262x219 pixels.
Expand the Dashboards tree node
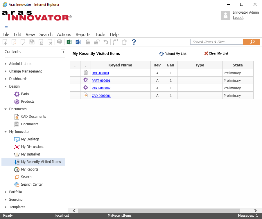[x=6, y=79]
